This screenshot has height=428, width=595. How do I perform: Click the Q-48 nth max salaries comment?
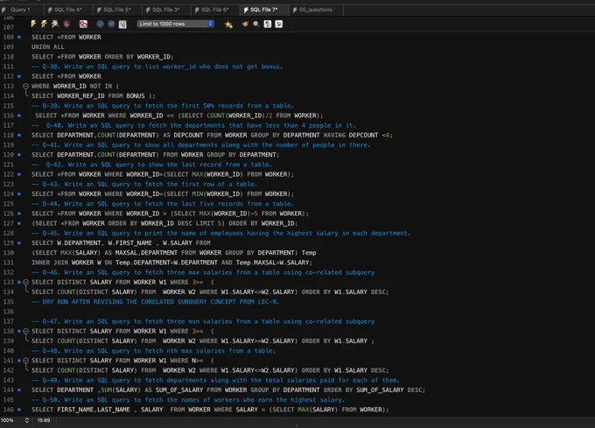point(154,351)
